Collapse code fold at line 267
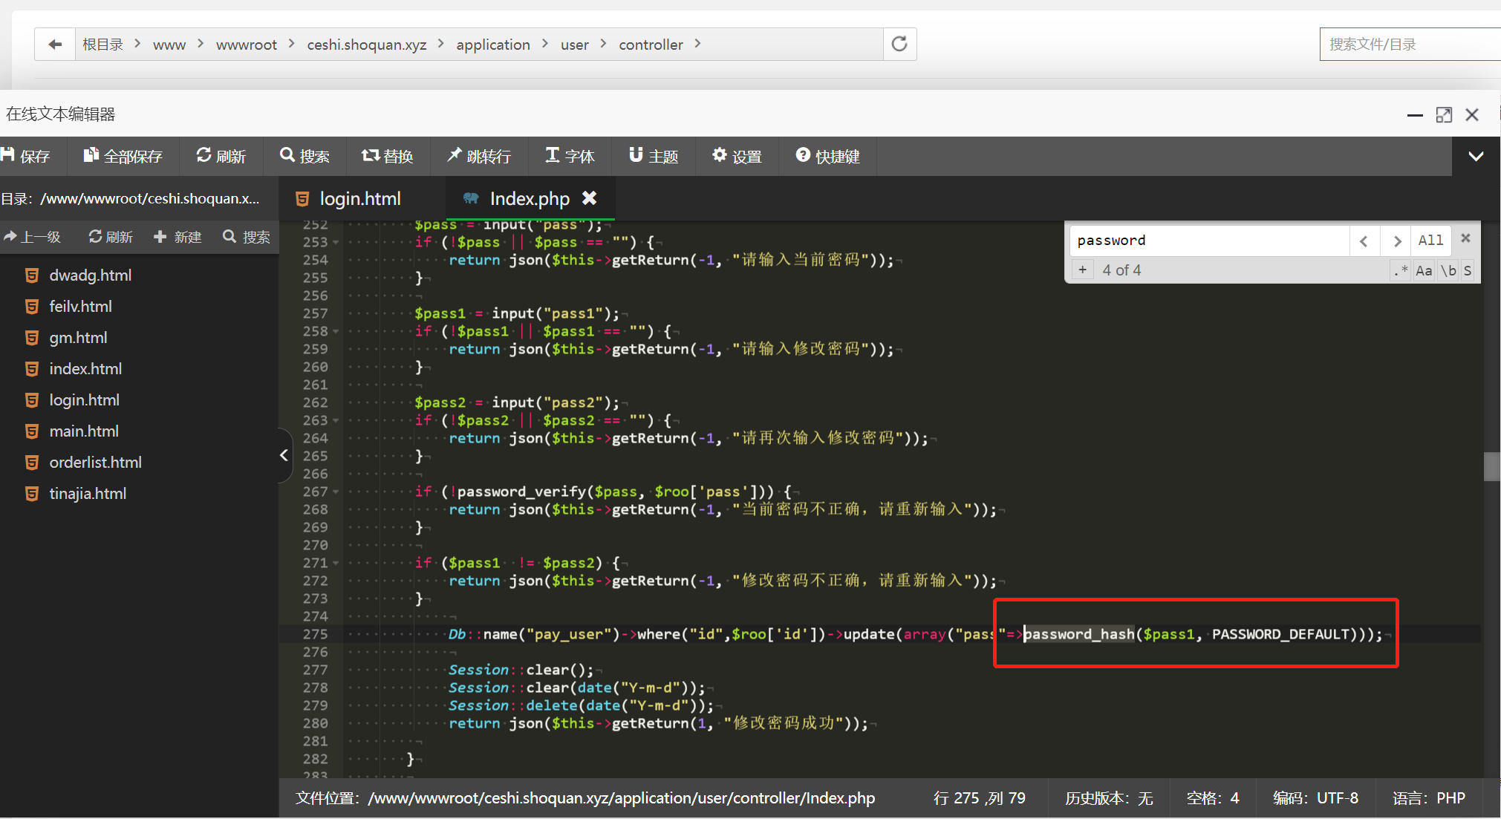Viewport: 1501px width, 819px height. coord(336,492)
